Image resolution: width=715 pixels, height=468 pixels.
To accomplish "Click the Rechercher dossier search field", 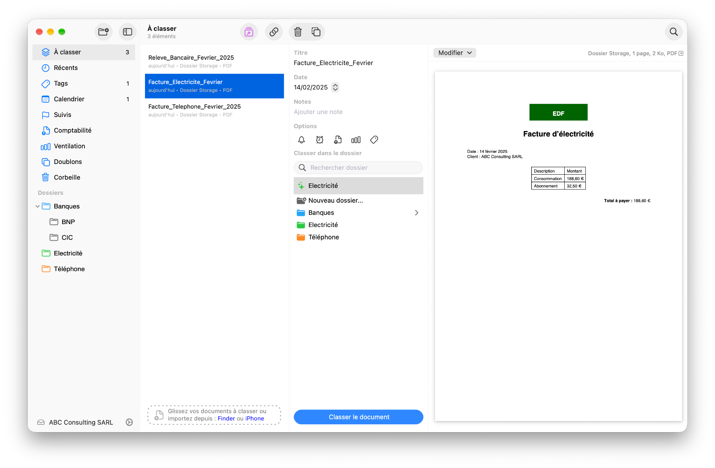I will tap(358, 168).
